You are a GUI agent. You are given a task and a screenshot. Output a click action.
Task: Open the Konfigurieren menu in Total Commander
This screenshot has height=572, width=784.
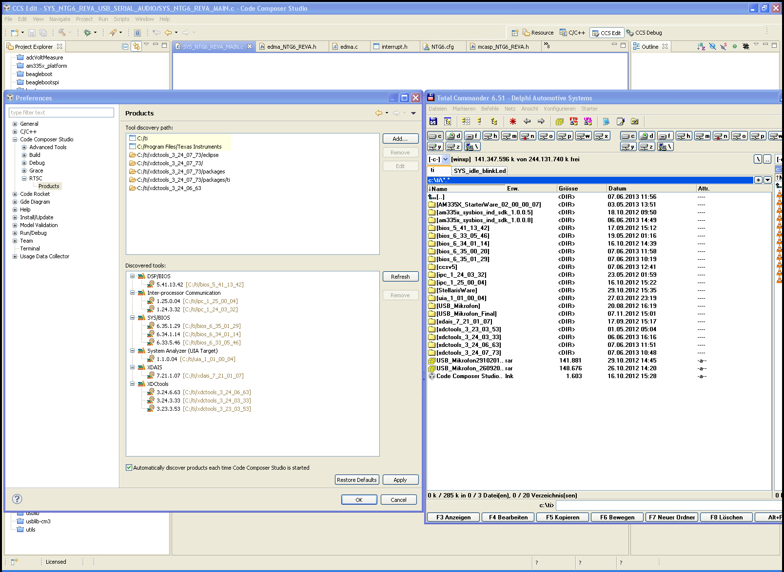[x=559, y=109]
